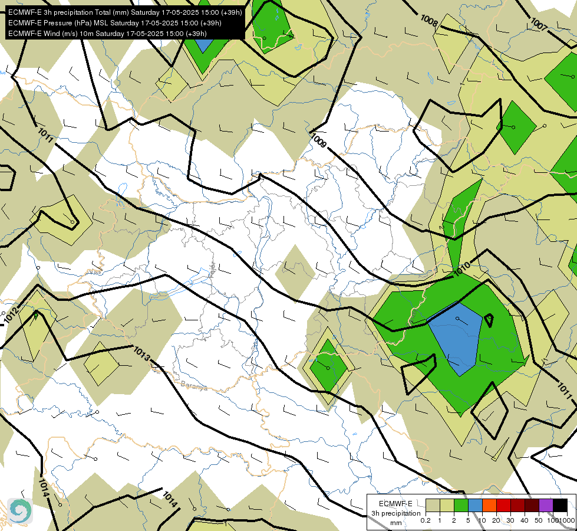Select the Pressure (hPa) MSL header line
577x531 pixels.
pos(114,23)
